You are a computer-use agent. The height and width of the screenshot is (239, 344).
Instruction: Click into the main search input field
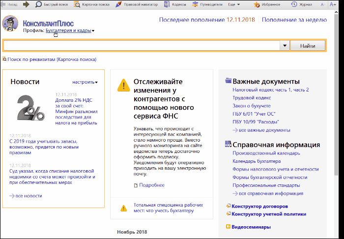coord(142,46)
